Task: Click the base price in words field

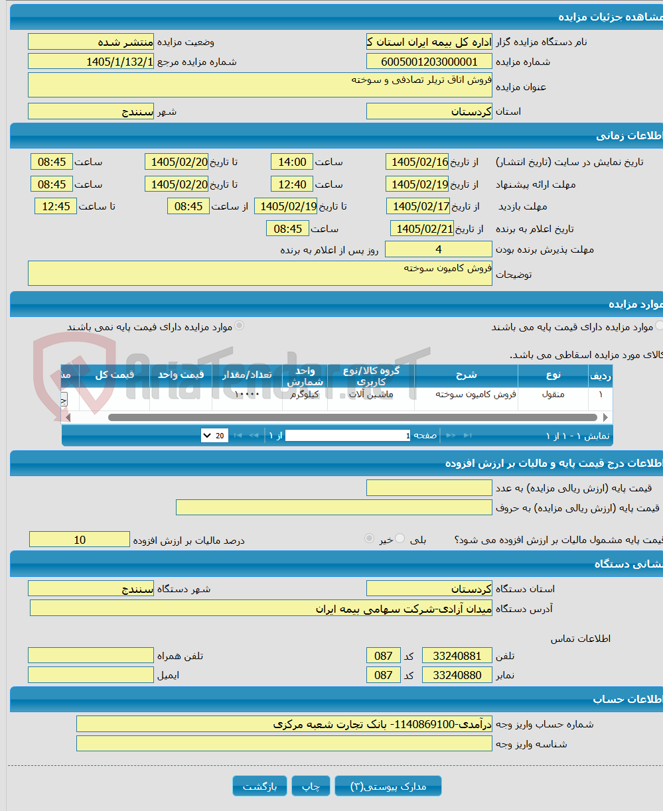Action: coord(334,508)
